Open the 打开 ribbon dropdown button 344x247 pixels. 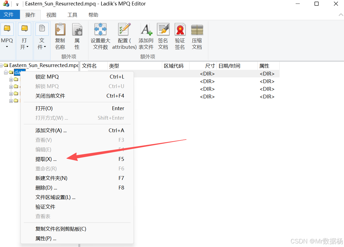[25, 41]
